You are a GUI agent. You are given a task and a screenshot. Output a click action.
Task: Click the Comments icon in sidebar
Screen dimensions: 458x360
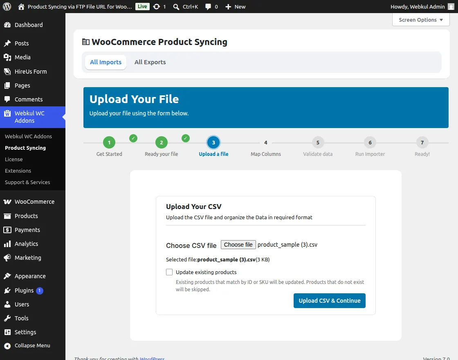(x=7, y=99)
